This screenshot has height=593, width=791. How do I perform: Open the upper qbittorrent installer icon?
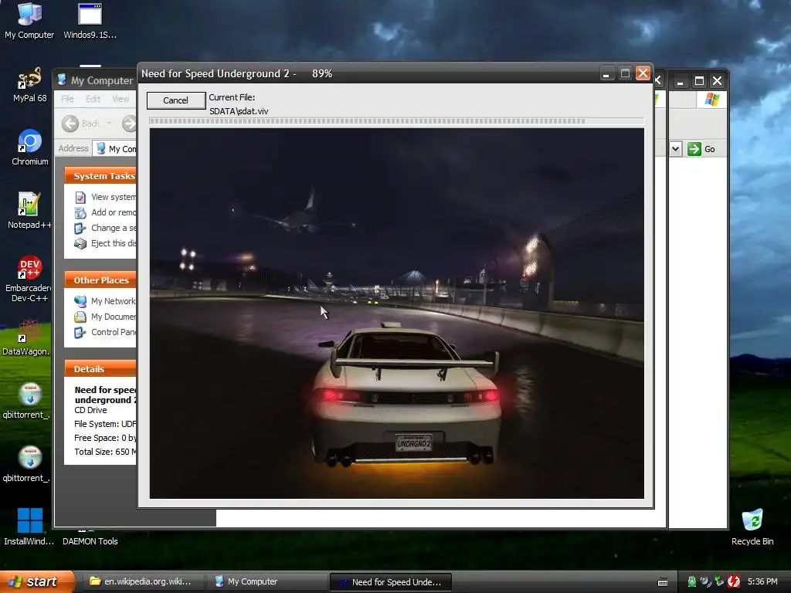tap(27, 401)
